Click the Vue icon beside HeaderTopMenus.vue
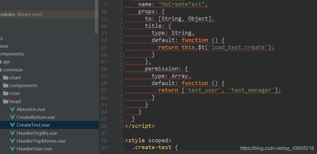Viewport: 317px width, 154px height. [x=12, y=141]
